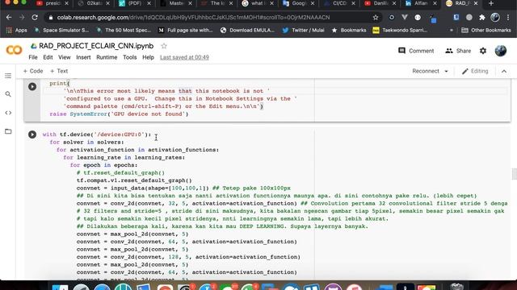Place cursor on 'for solver in solvers:' line
Viewport: 517px width, 290px height.
[86, 143]
